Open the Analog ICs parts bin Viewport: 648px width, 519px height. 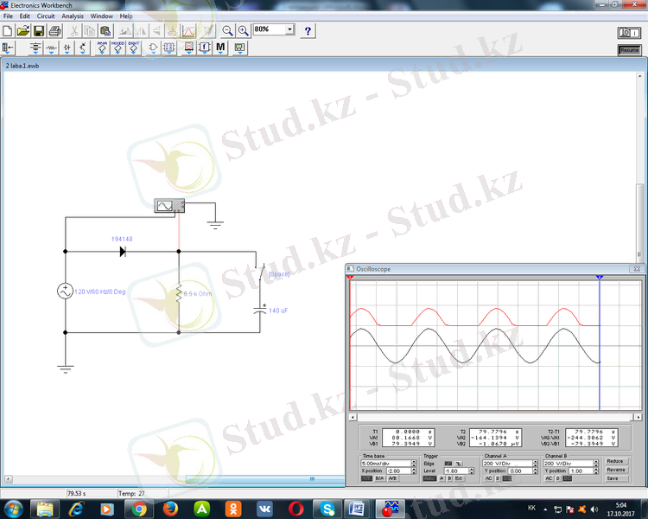coord(102,48)
